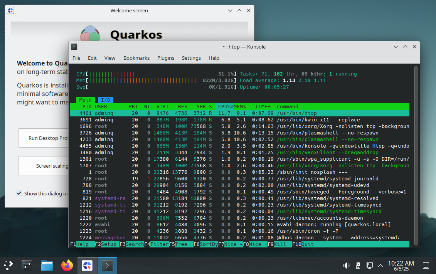Open the Bookmarks menu in Konsole

click(x=136, y=58)
